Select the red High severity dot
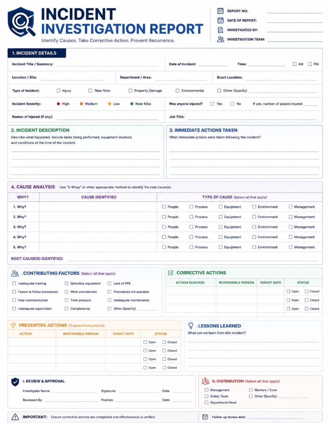 [58, 104]
